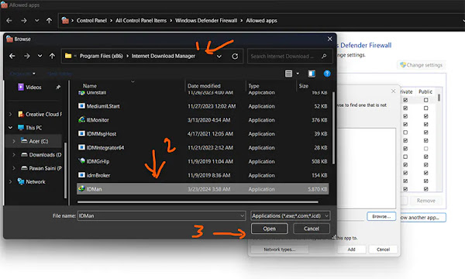Expand the Network tree node

tap(11, 181)
